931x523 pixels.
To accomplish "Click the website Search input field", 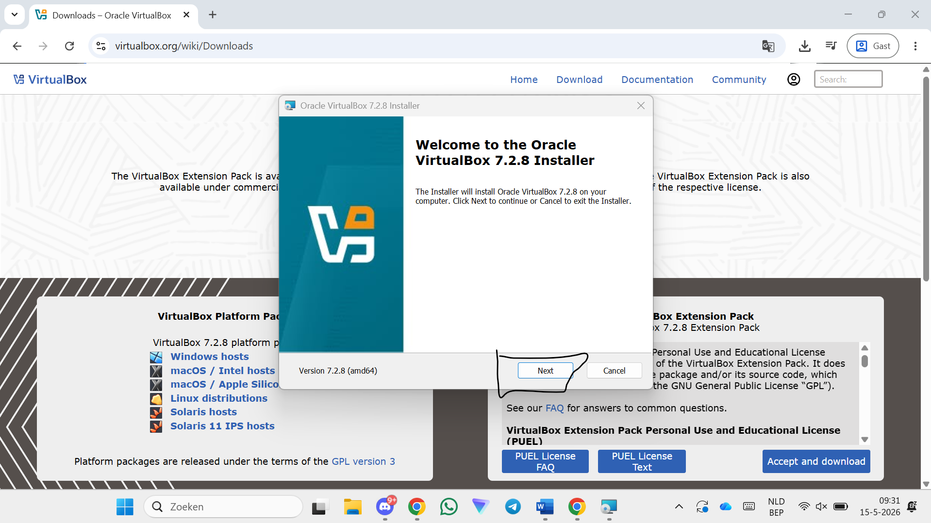I will click(x=848, y=79).
